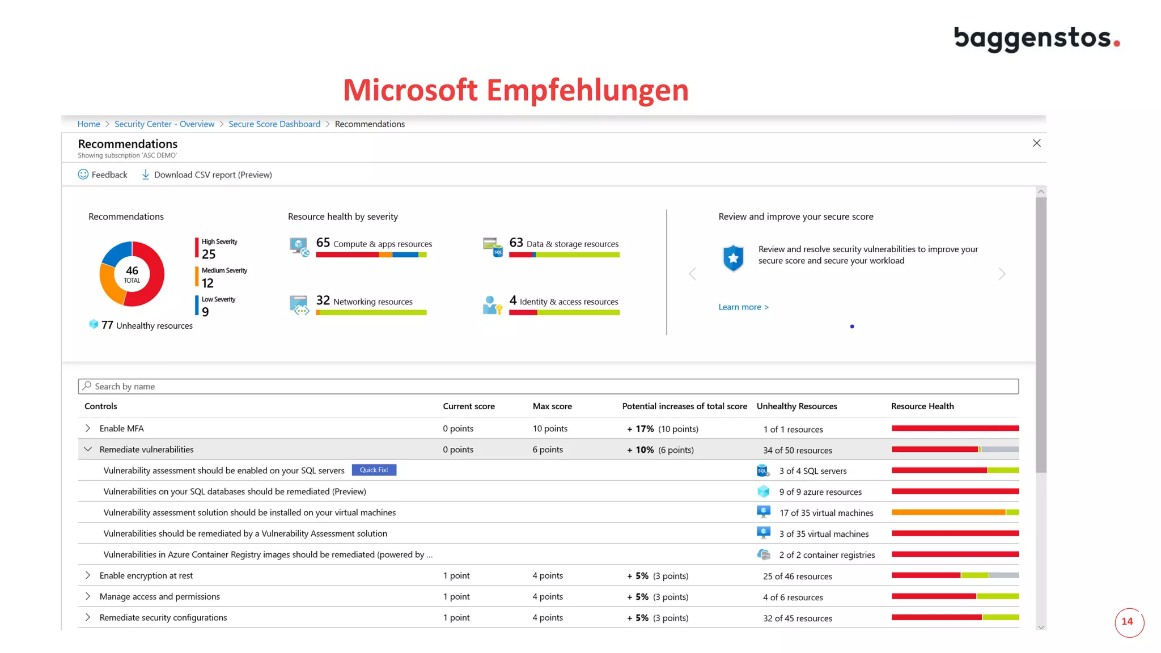Click '25 of 46 resources' cell

pyautogui.click(x=798, y=576)
